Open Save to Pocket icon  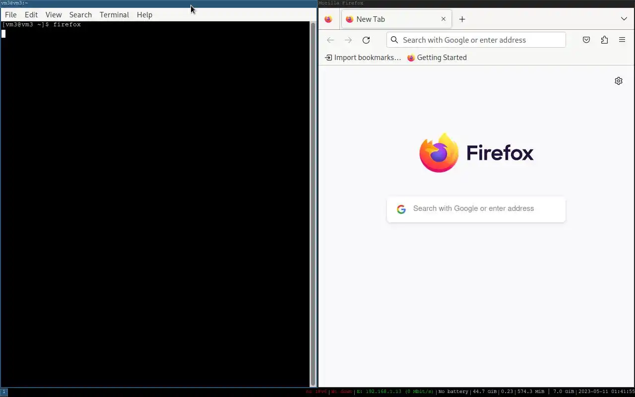click(x=586, y=40)
